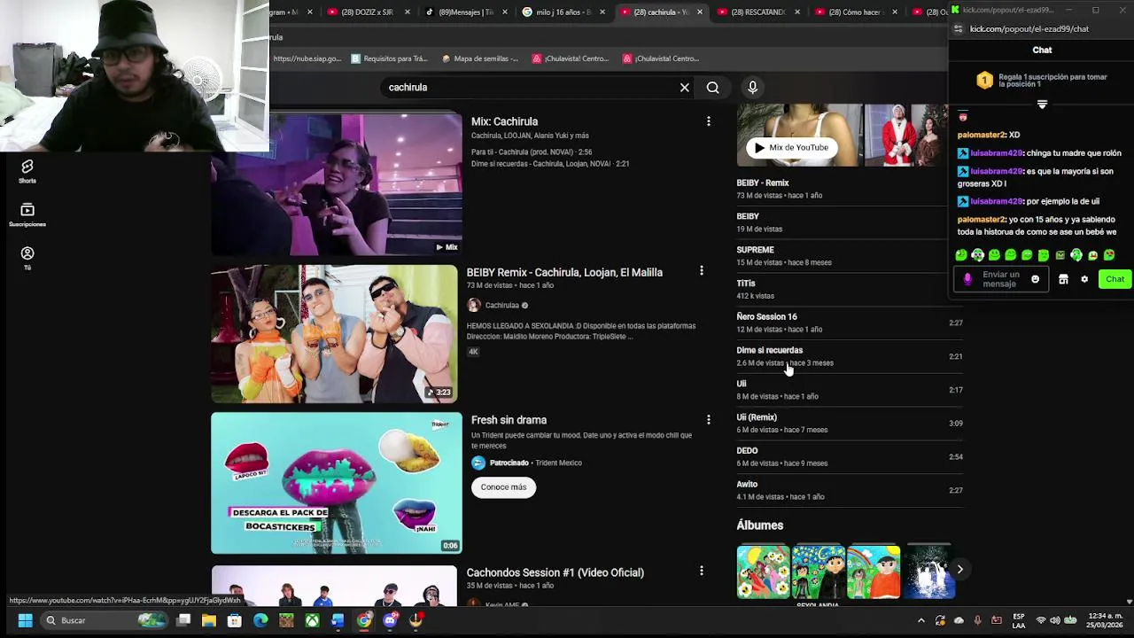Open the more options menu for Fresh sin drama ad
This screenshot has height=638, width=1134.
(x=708, y=419)
